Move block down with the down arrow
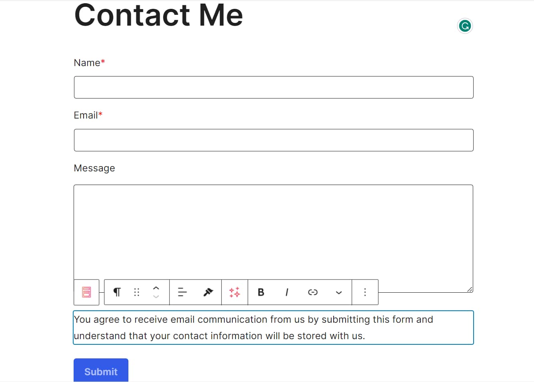The image size is (534, 382). [x=156, y=297]
